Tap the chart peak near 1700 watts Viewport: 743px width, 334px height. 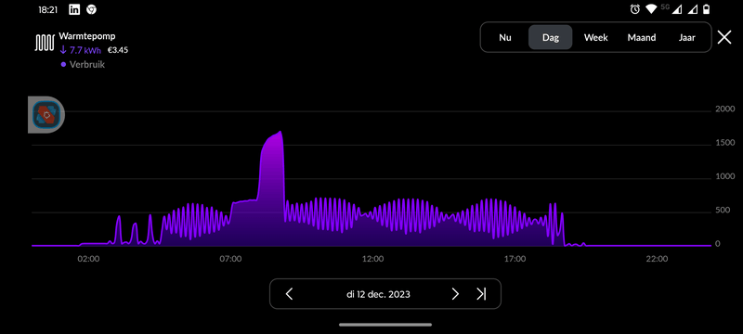click(280, 133)
